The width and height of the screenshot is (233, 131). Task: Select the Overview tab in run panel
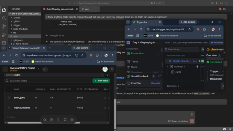click(x=211, y=55)
